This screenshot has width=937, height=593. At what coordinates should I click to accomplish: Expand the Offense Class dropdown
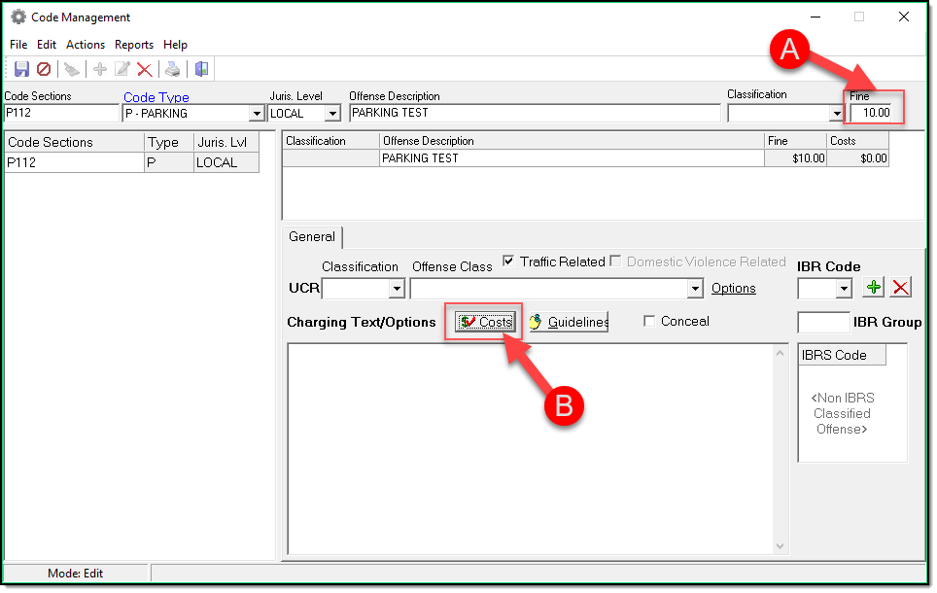[694, 289]
